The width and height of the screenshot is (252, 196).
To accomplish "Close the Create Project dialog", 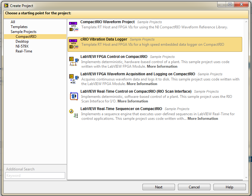I will [x=241, y=5].
